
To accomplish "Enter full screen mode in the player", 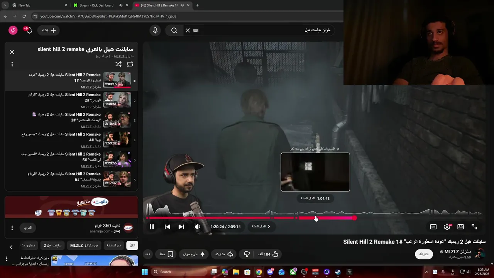I will click(x=474, y=227).
